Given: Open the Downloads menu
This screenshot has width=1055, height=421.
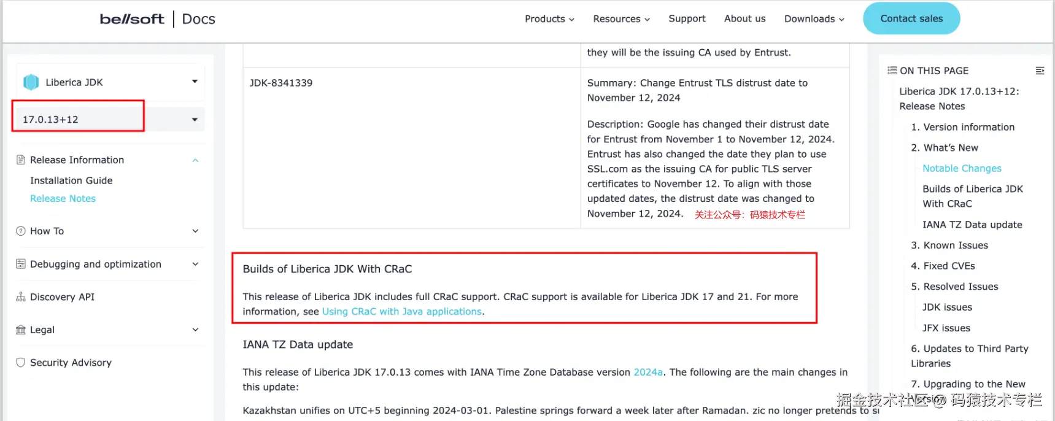Looking at the screenshot, I should pos(814,19).
